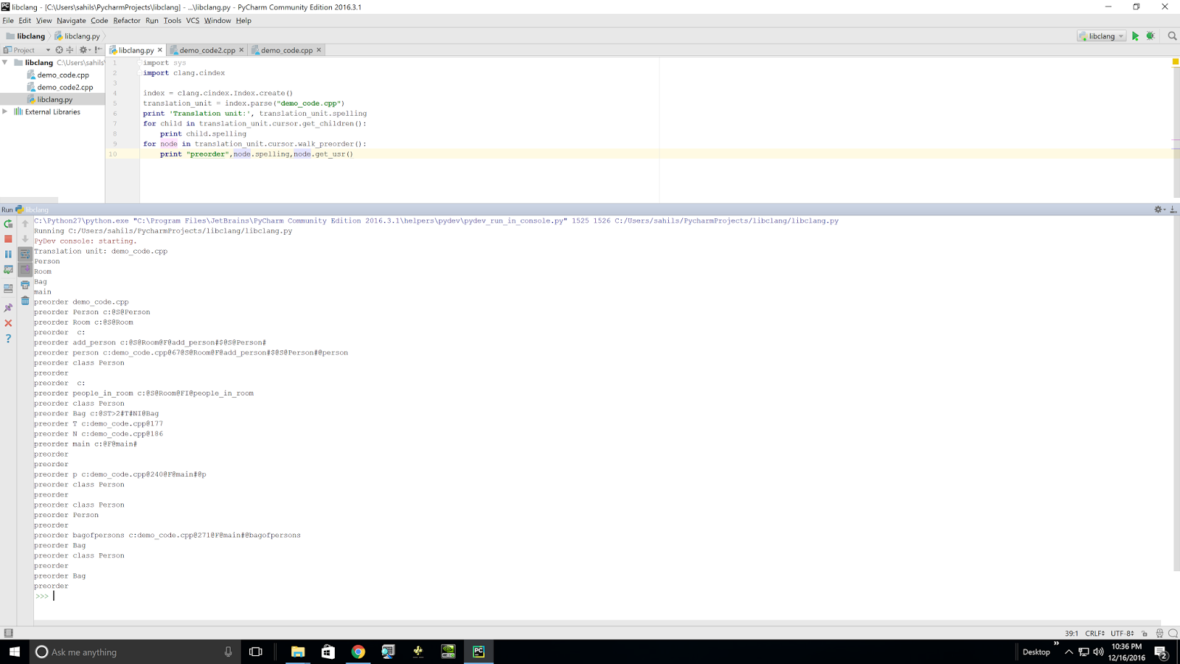Close the libclang.py editor tab

pyautogui.click(x=160, y=50)
